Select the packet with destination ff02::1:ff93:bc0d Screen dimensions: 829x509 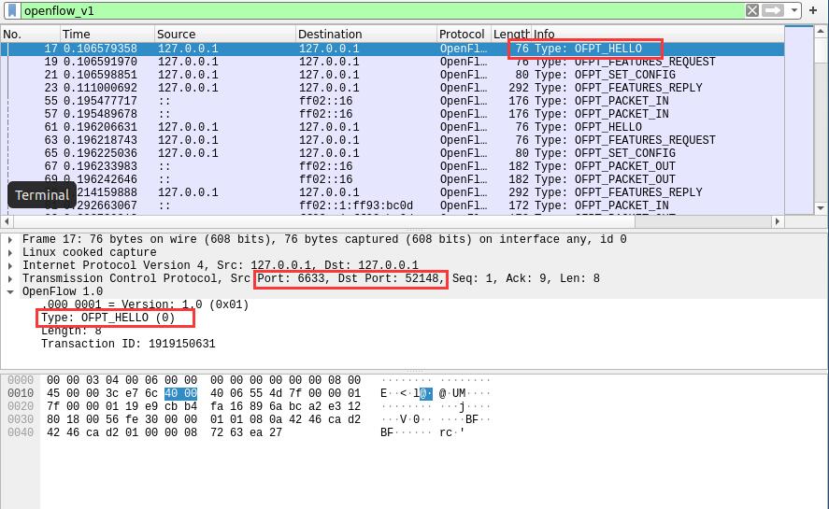(393, 205)
